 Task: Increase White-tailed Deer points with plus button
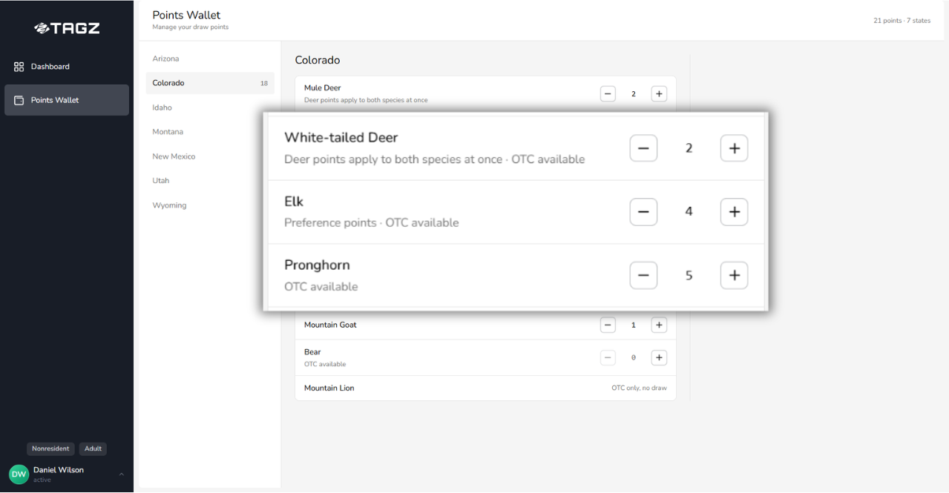734,148
